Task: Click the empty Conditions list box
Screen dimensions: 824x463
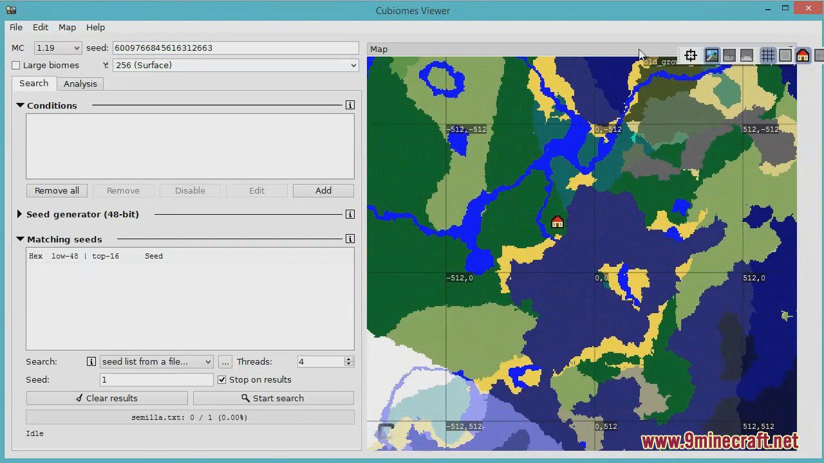Action: [x=190, y=147]
